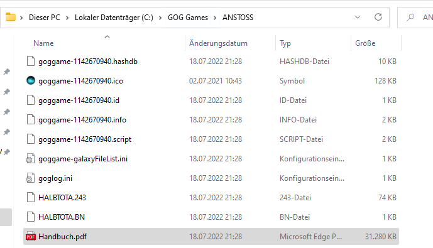
Task: Expand chevron after GOG Games breadcrumb
Action: pos(215,18)
